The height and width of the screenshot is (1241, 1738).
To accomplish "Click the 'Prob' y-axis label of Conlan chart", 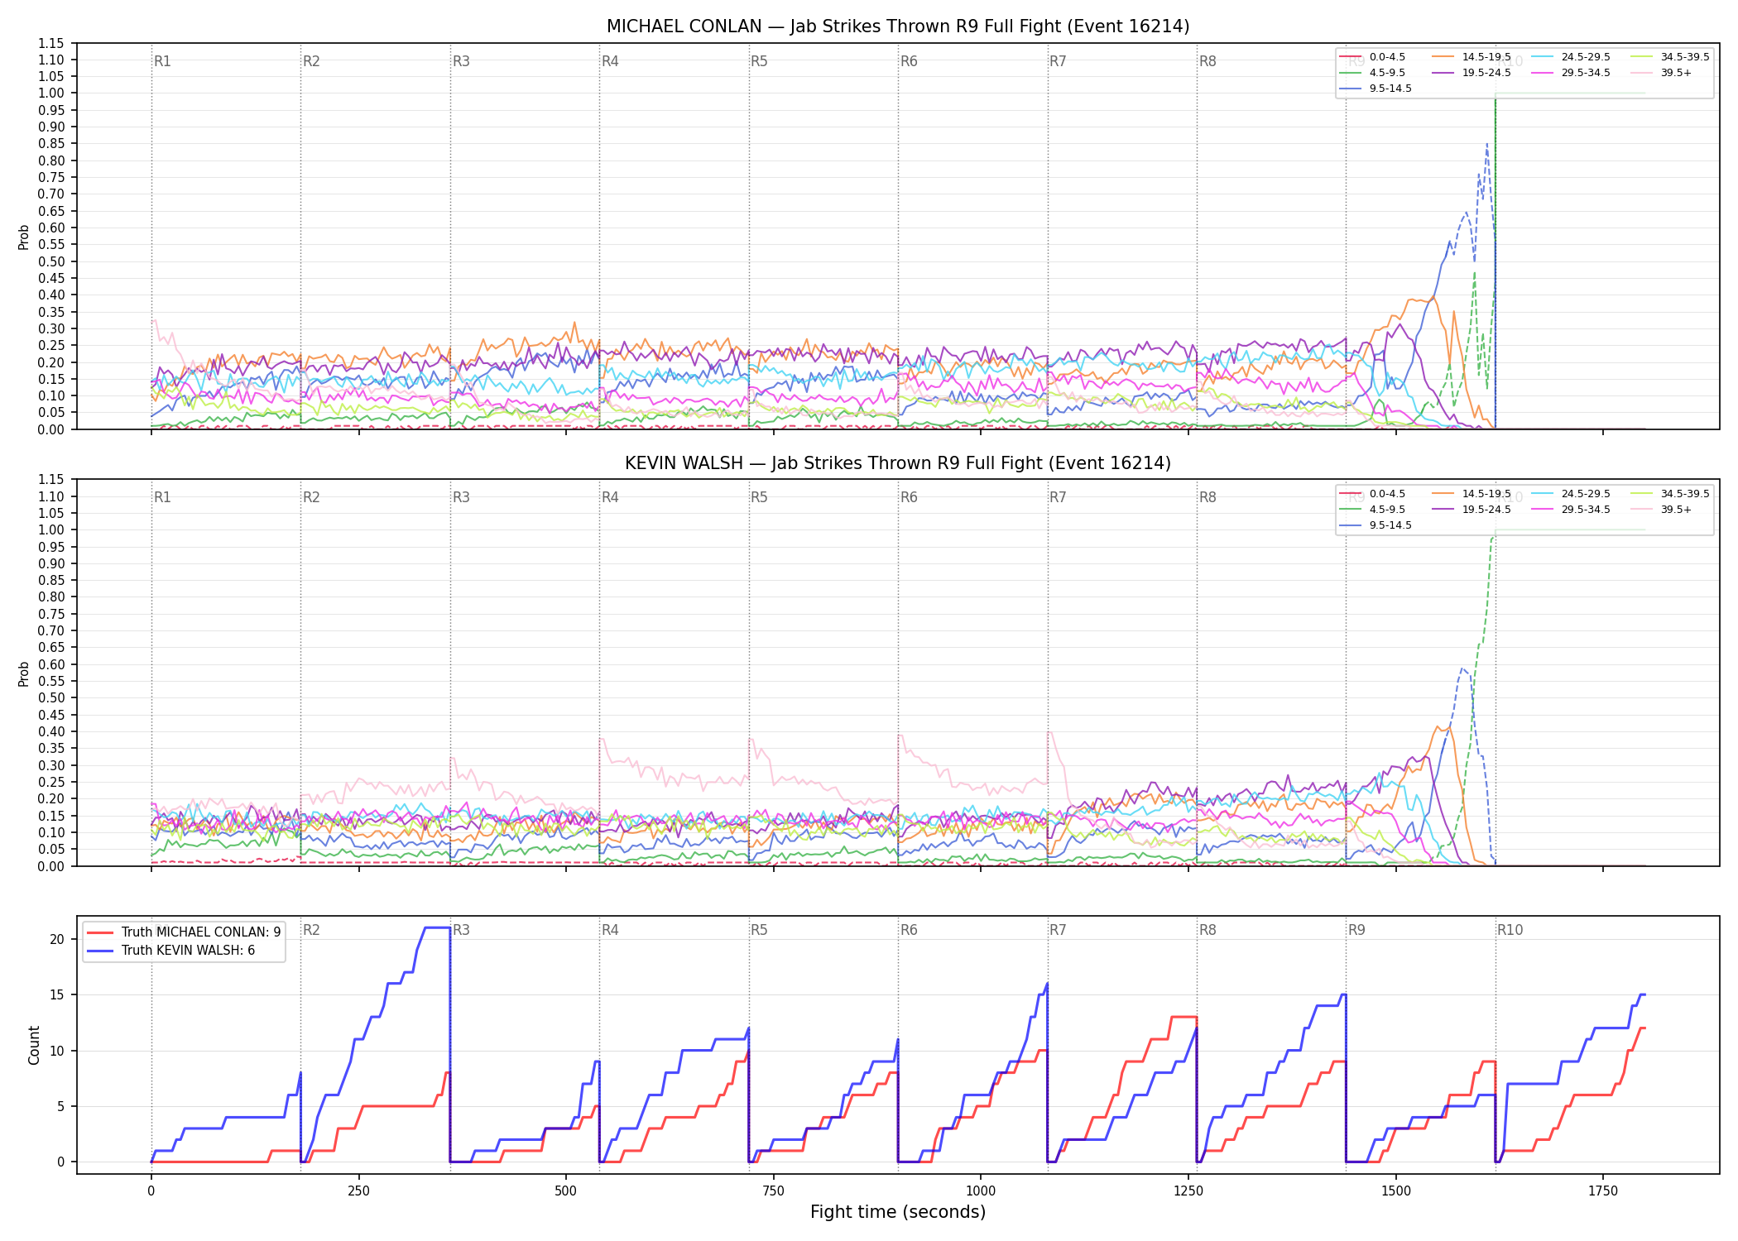I will pyautogui.click(x=24, y=237).
